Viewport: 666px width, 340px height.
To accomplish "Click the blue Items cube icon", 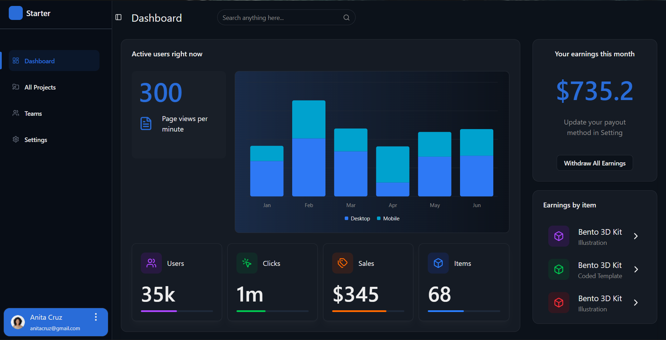I will (x=438, y=263).
